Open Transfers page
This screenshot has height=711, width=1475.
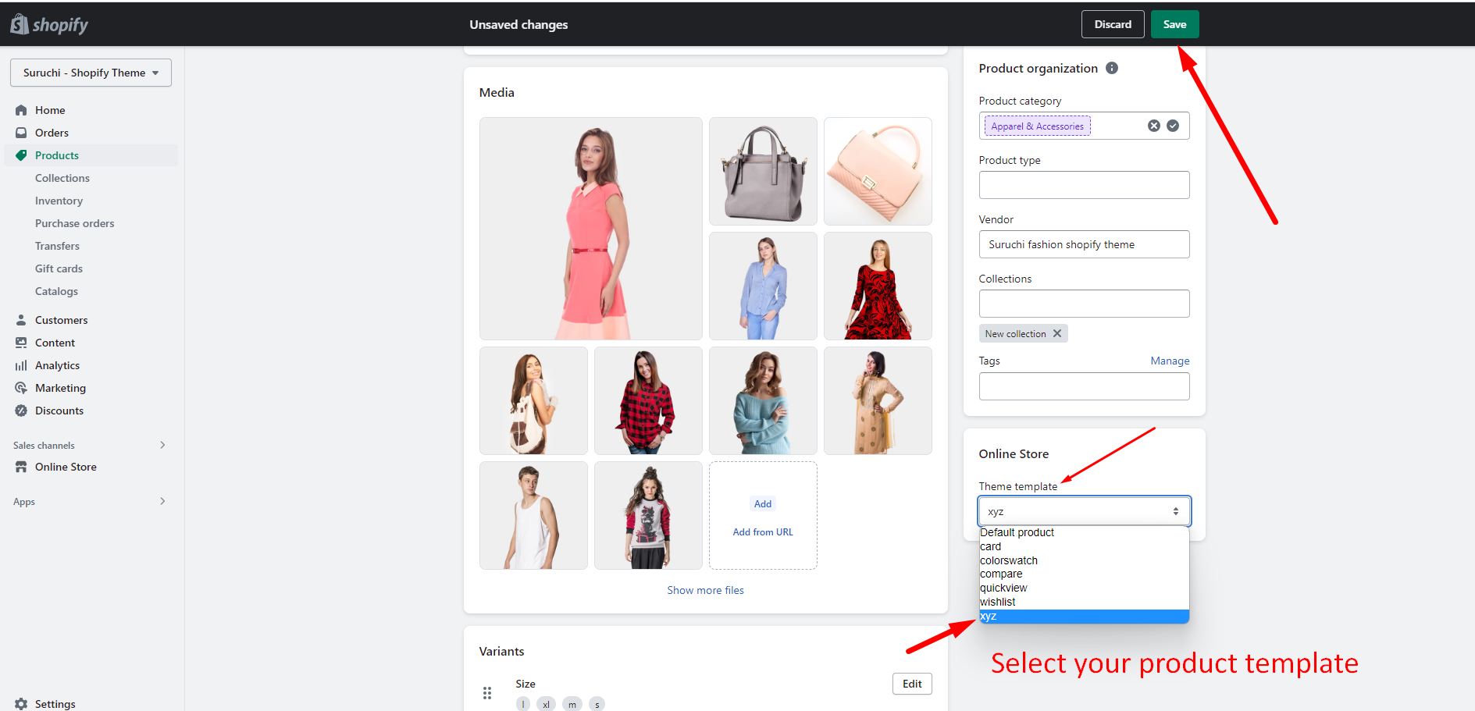click(57, 246)
